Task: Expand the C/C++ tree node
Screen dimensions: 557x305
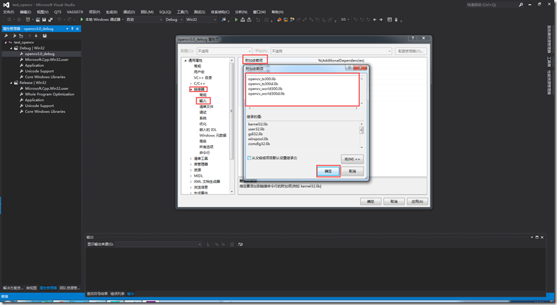Action: tap(191, 84)
